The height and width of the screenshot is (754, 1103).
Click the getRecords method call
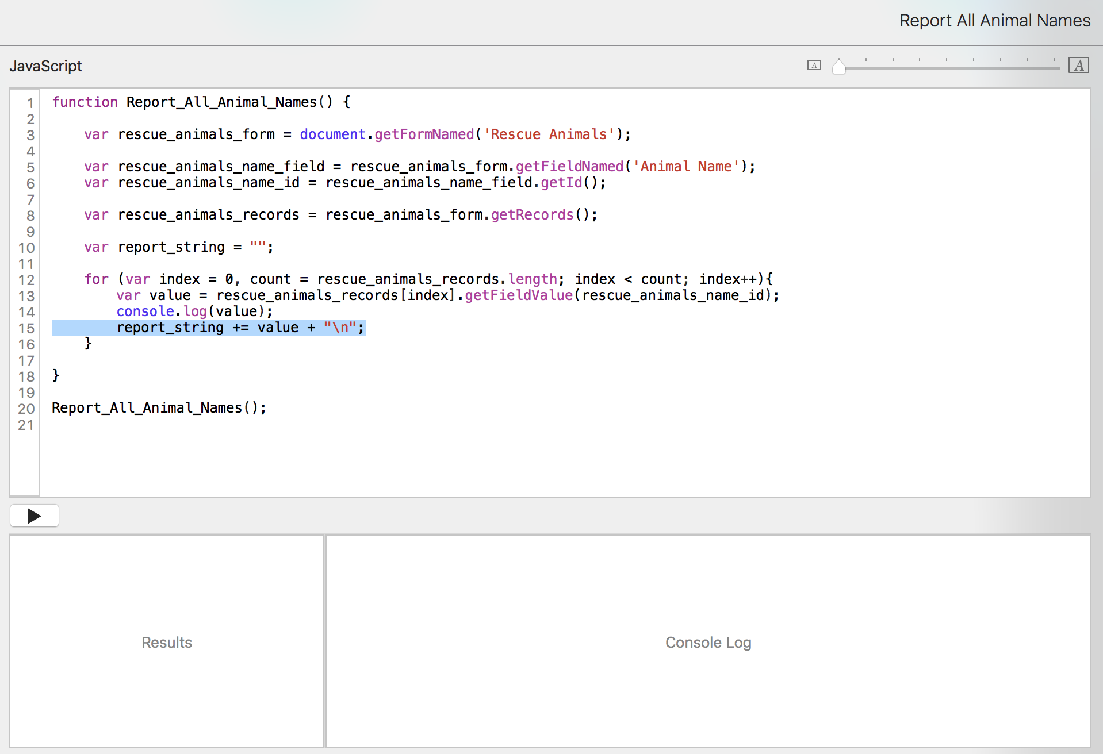click(532, 215)
